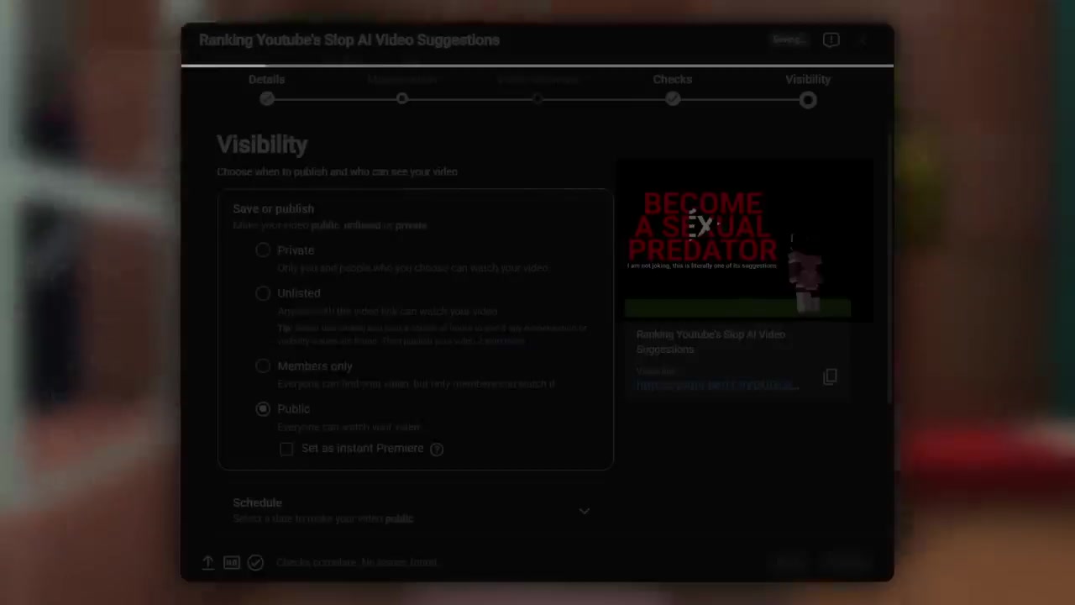Image resolution: width=1075 pixels, height=605 pixels.
Task: Click the 'Visibility' page heading
Action: pos(262,145)
